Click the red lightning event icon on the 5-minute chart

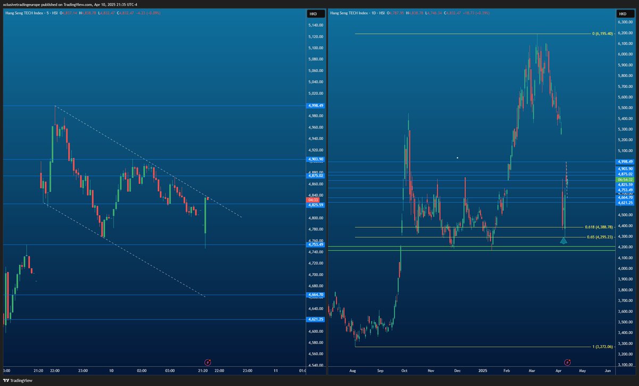(x=208, y=362)
